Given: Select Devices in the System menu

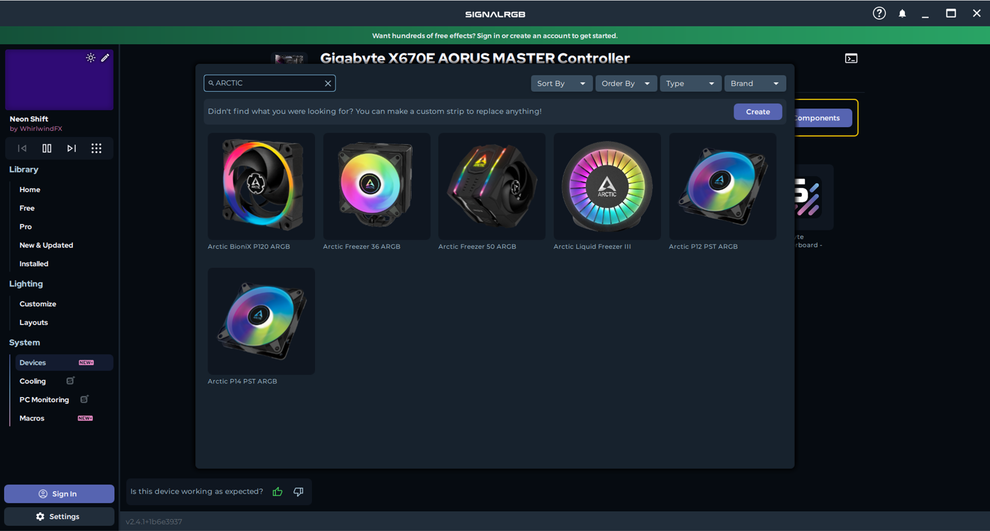Looking at the screenshot, I should 33,363.
